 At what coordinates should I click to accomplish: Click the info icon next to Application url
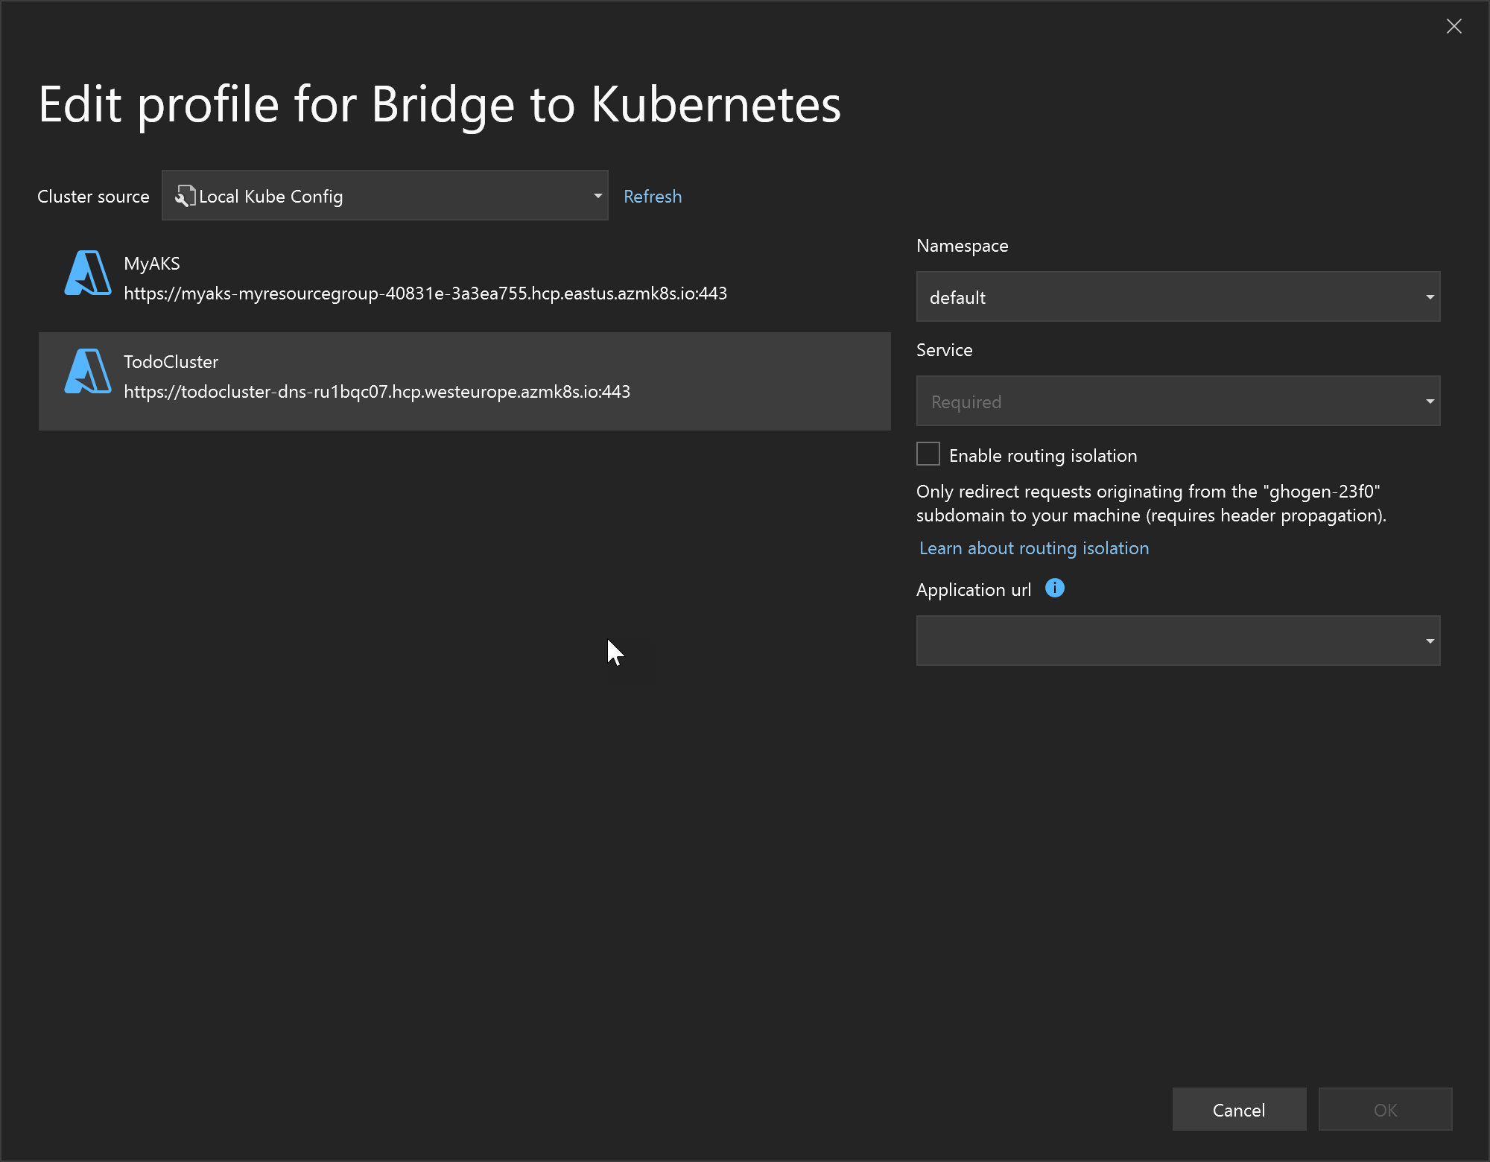[x=1053, y=589]
